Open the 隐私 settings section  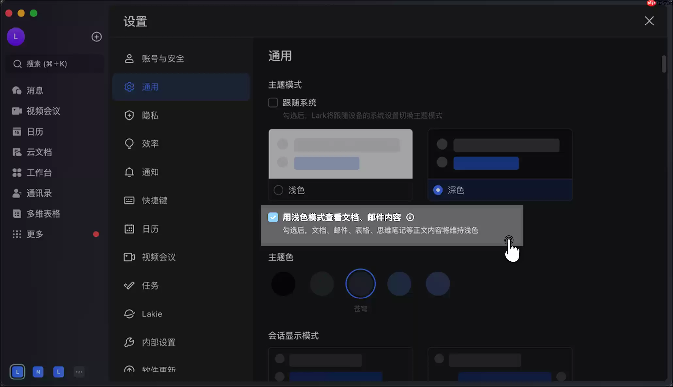coord(151,115)
